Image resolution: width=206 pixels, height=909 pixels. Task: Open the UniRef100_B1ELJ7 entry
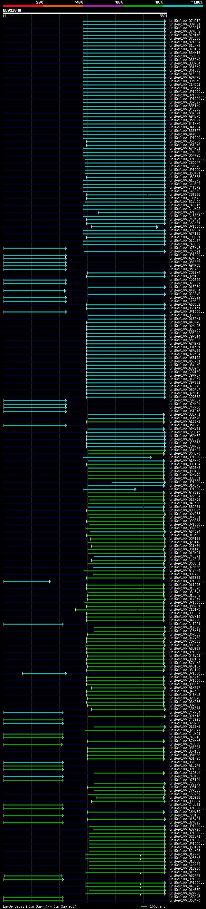click(x=184, y=74)
